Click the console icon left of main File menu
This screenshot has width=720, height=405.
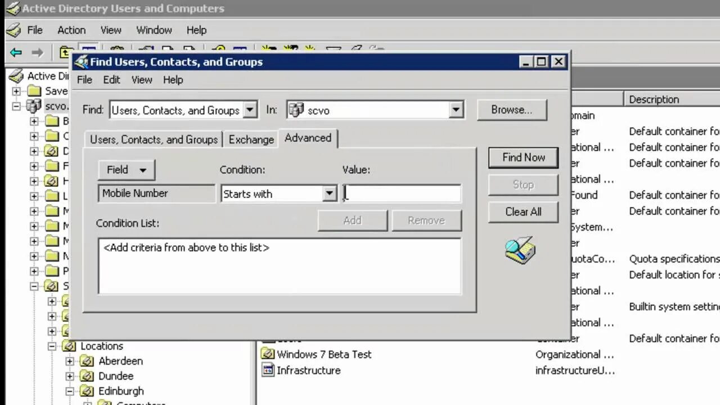coord(13,30)
